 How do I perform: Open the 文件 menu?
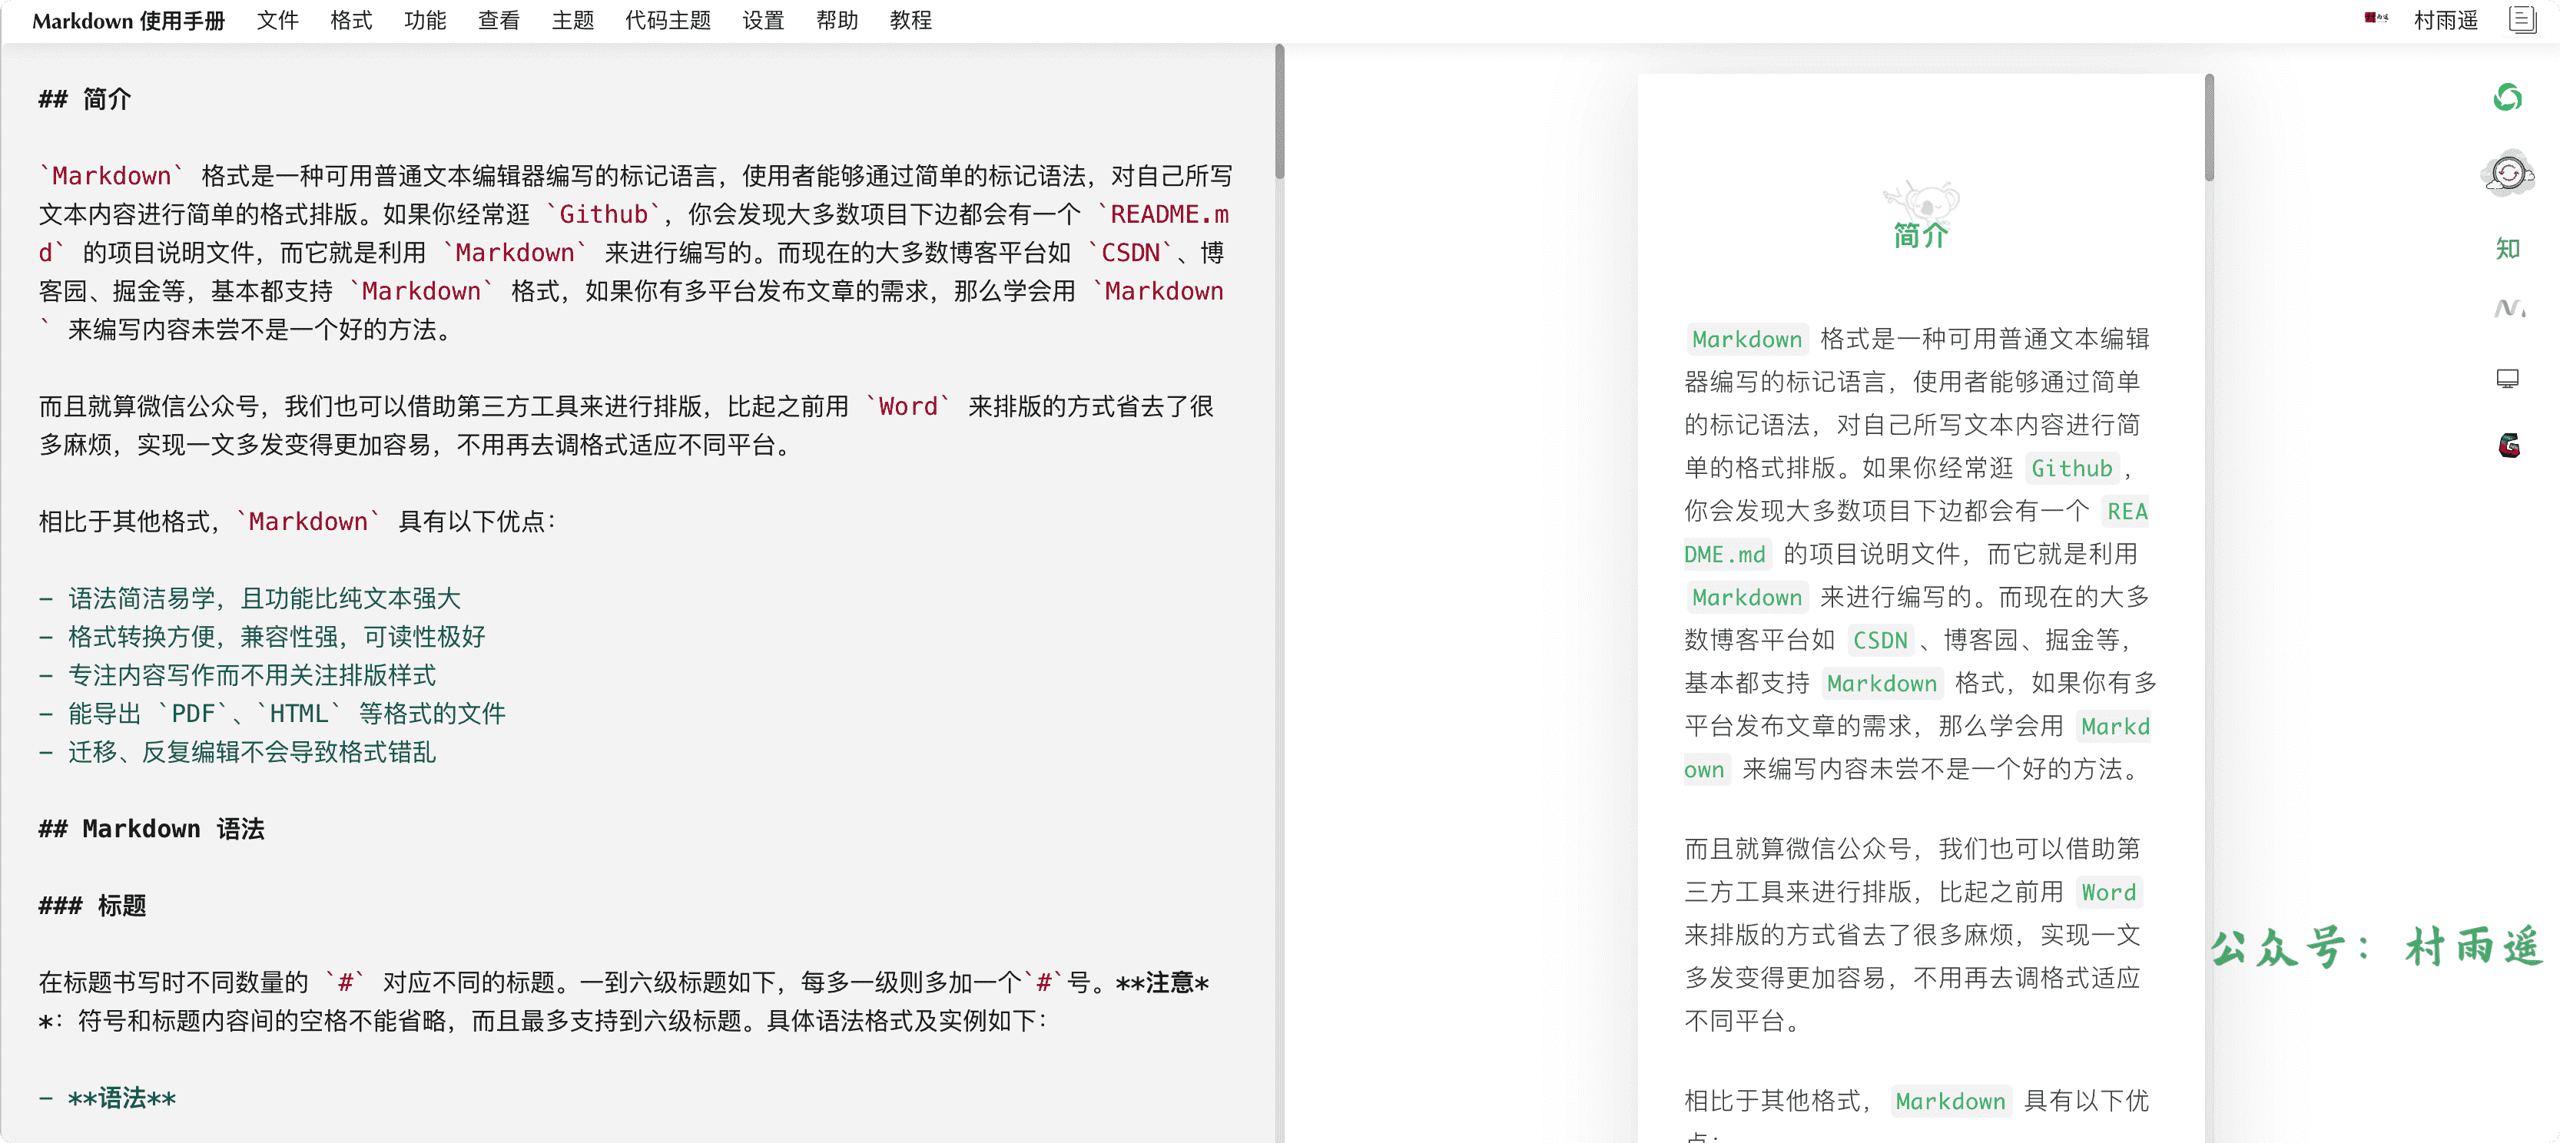click(x=277, y=20)
